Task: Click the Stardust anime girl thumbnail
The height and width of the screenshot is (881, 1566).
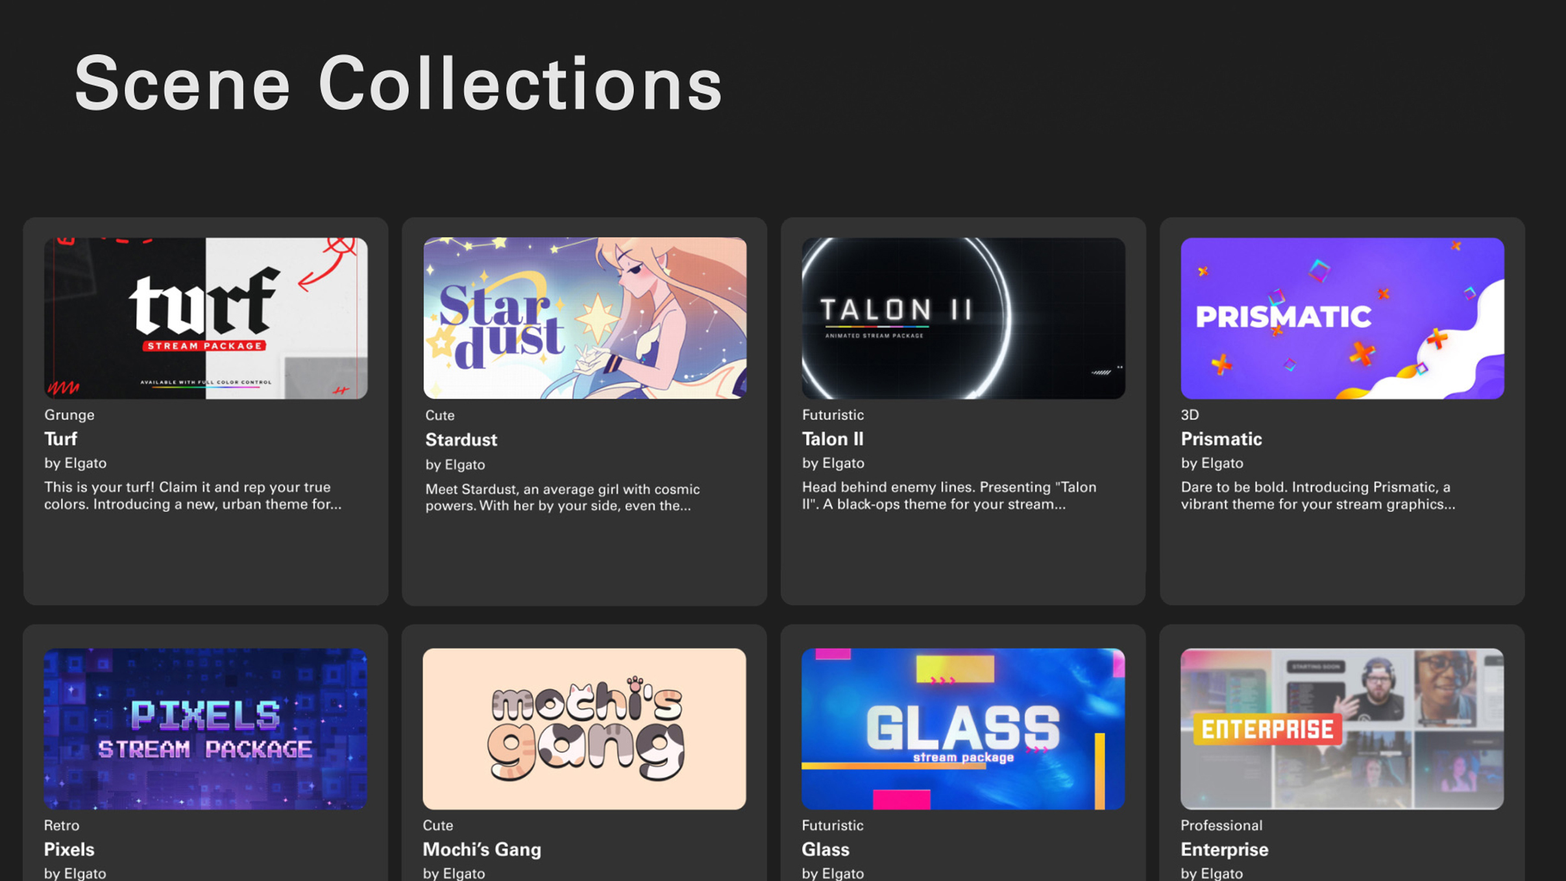Action: [x=585, y=318]
